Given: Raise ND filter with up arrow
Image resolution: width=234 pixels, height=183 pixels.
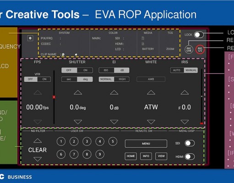Looking at the screenshot, I should [x=38, y=140].
